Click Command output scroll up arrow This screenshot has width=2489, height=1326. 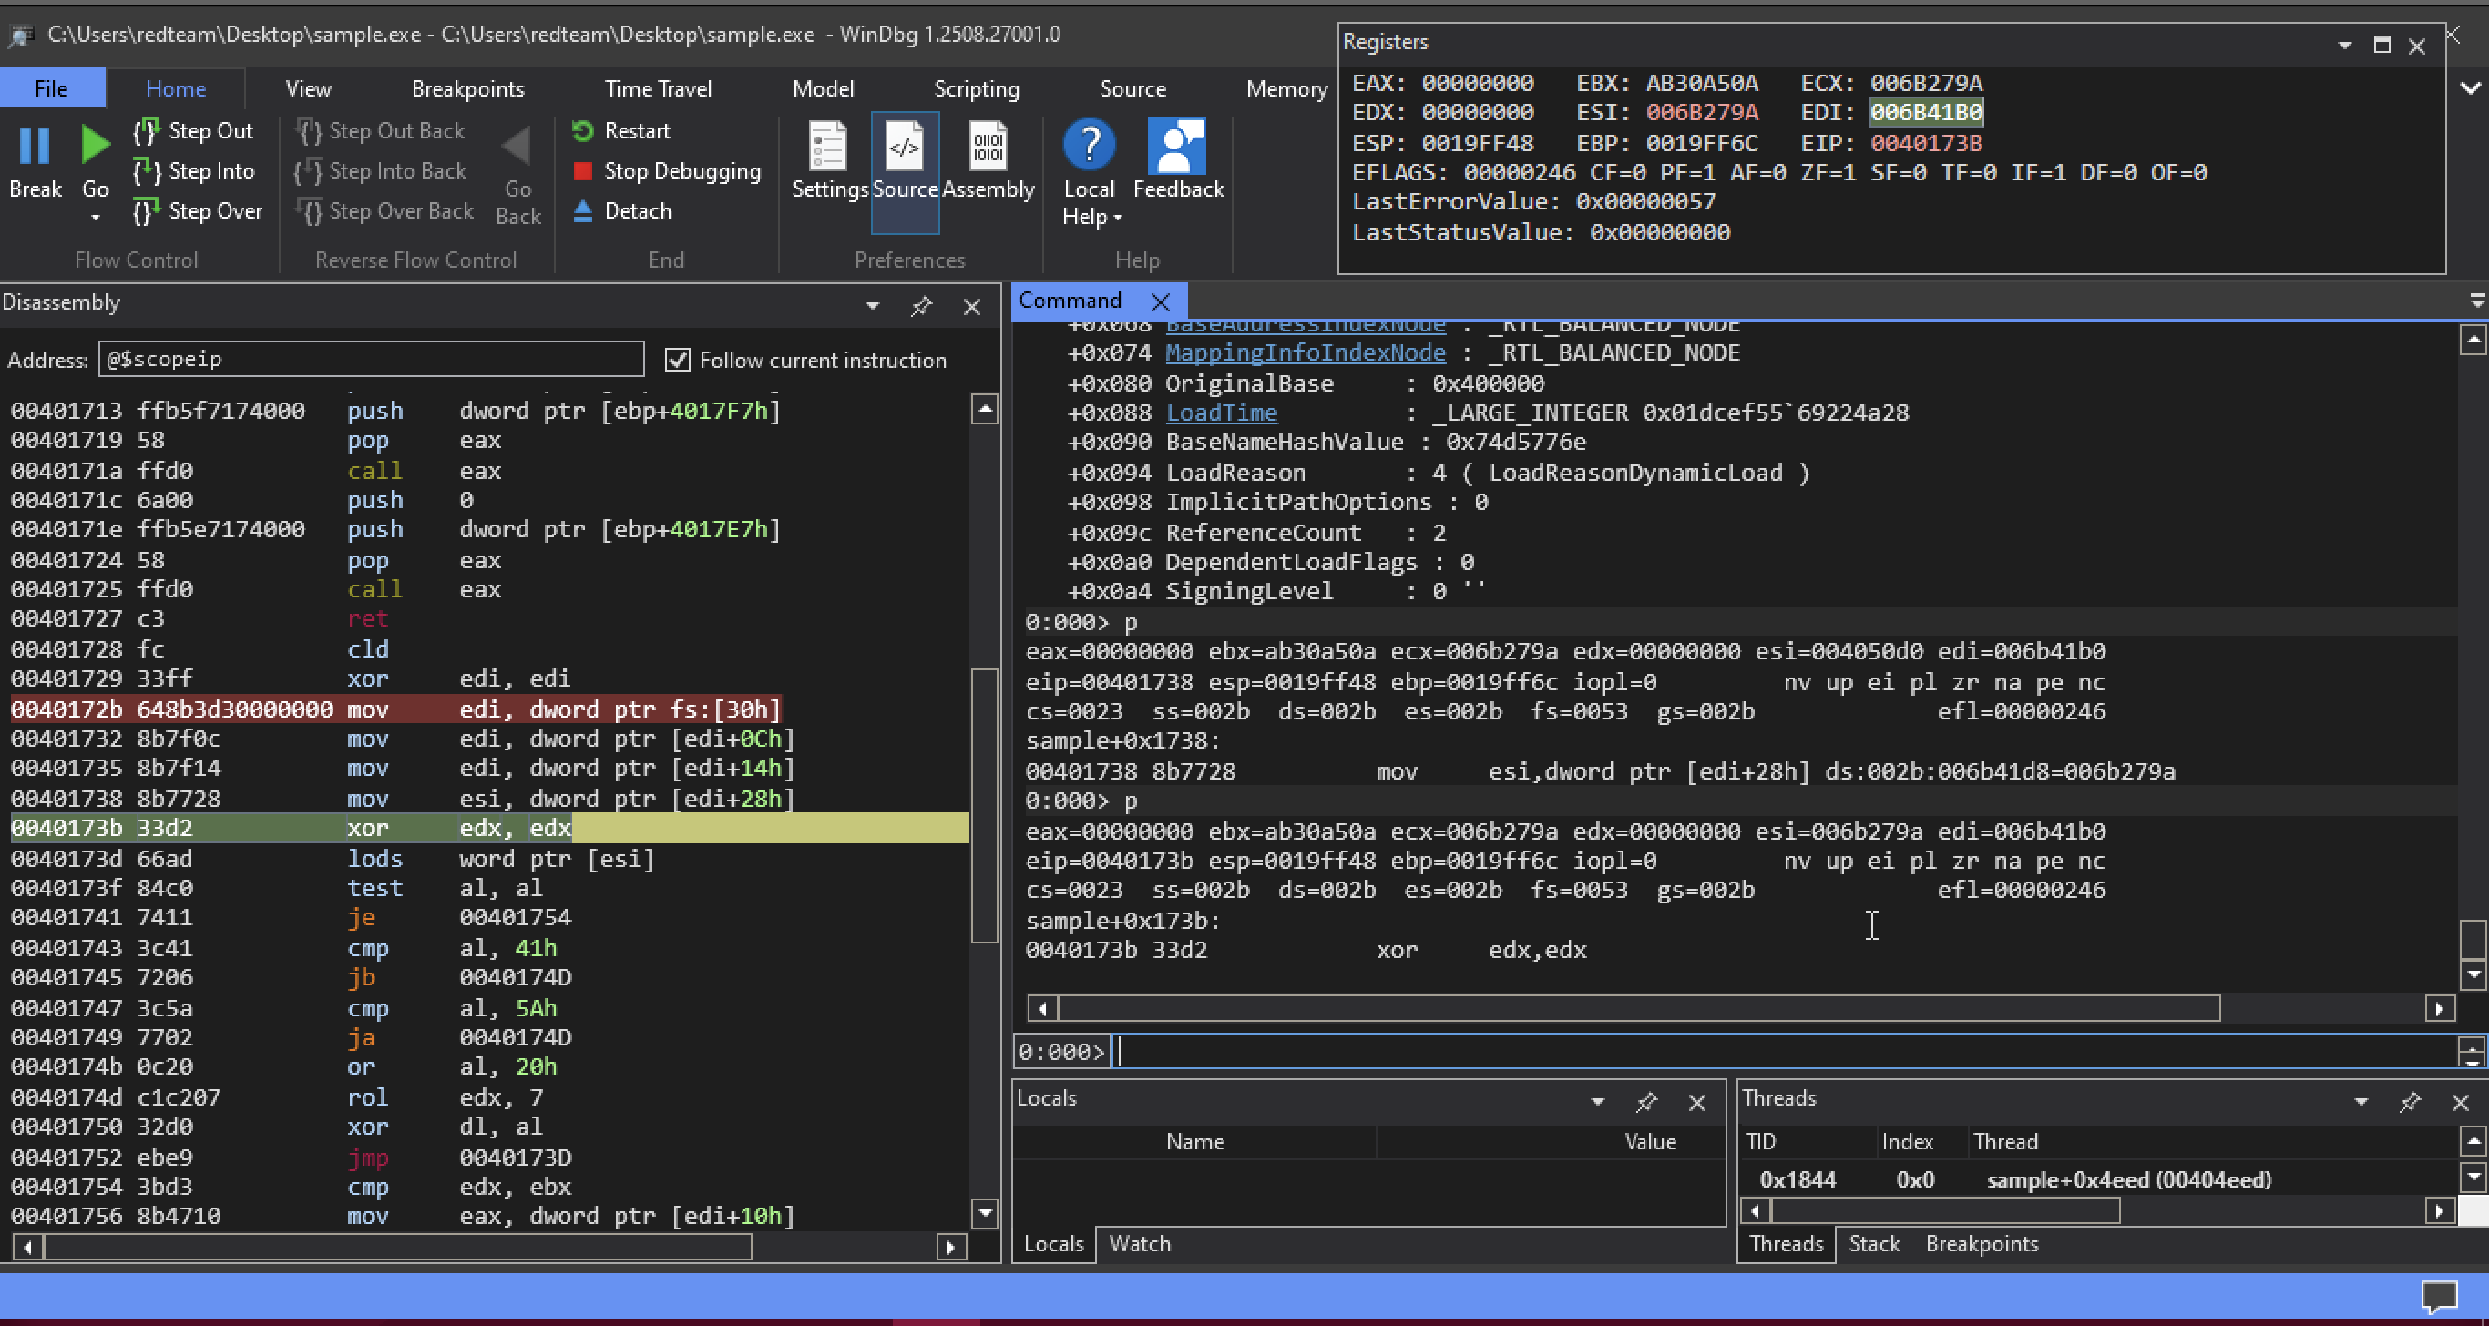pyautogui.click(x=2472, y=339)
